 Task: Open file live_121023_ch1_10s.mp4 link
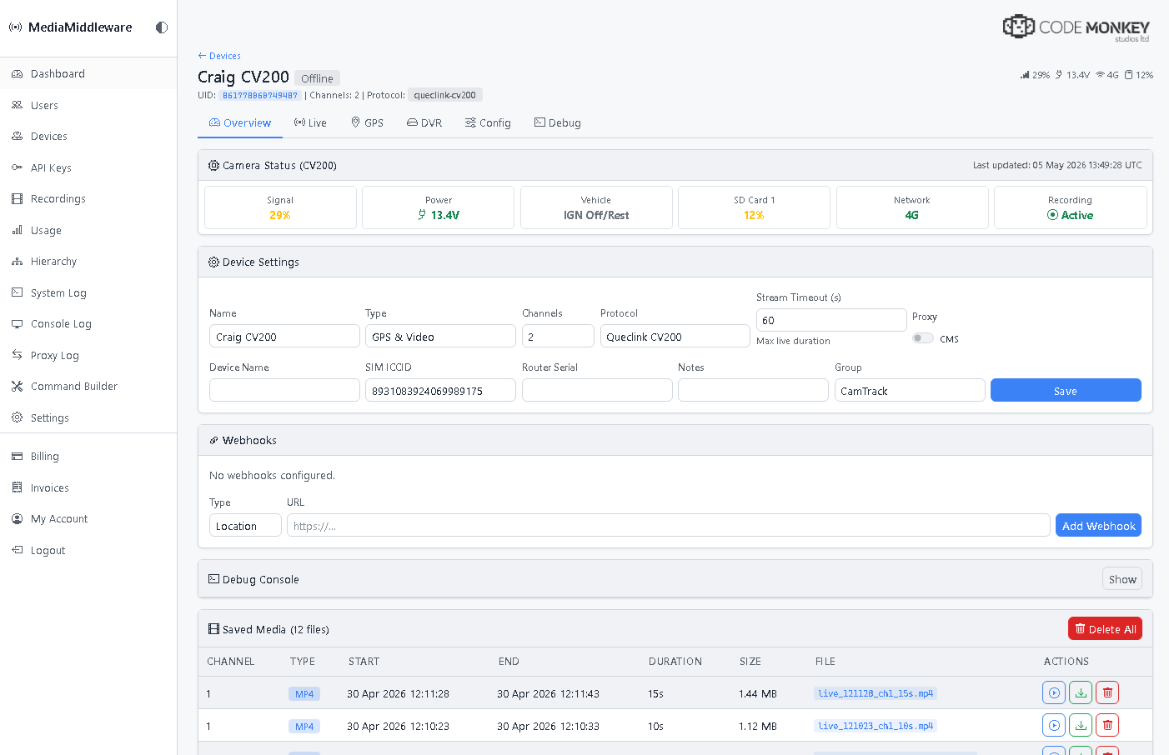pos(875,726)
